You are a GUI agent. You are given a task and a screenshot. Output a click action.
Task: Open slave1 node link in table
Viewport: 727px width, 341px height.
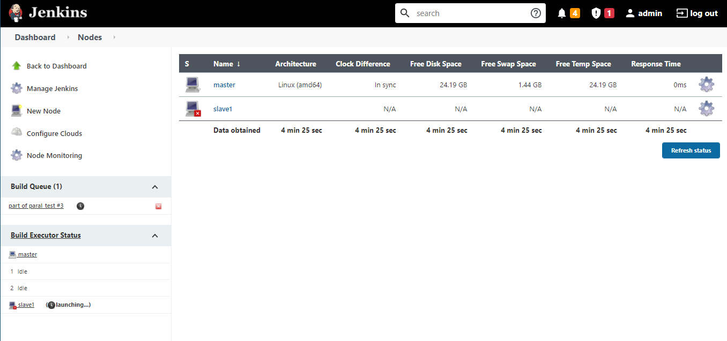[x=222, y=109]
